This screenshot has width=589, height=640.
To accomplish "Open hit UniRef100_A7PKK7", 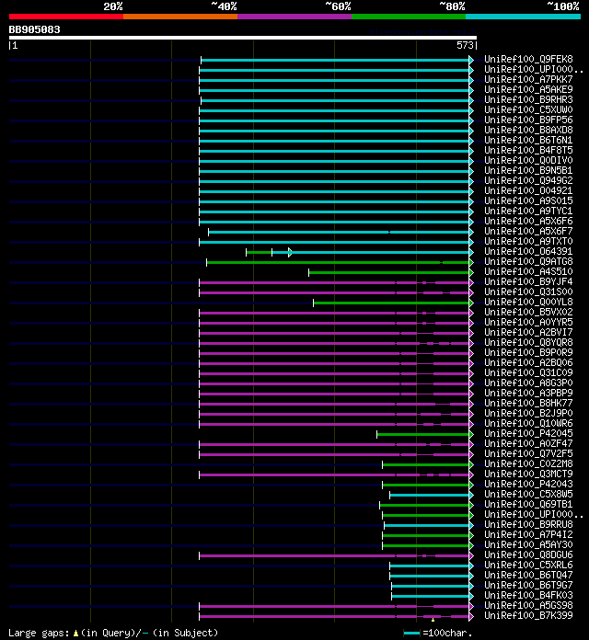I will pyautogui.click(x=528, y=80).
